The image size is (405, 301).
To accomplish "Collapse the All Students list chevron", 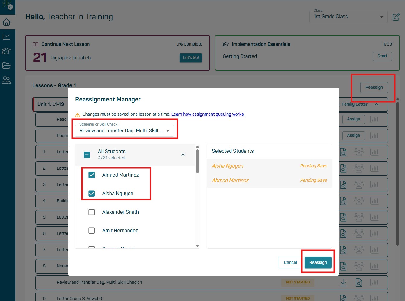I will pyautogui.click(x=183, y=155).
